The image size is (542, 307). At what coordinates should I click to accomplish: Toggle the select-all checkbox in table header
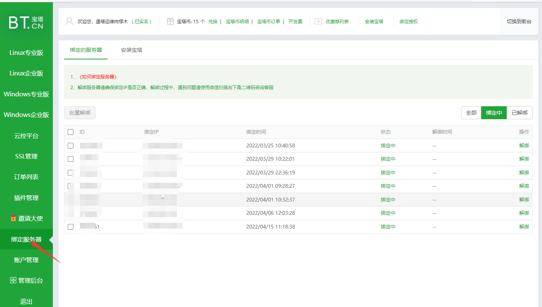pos(70,132)
